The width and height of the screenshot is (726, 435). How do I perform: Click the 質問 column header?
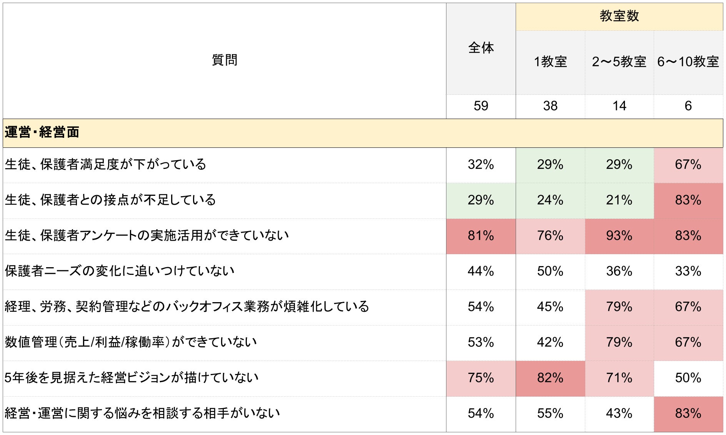tap(225, 60)
